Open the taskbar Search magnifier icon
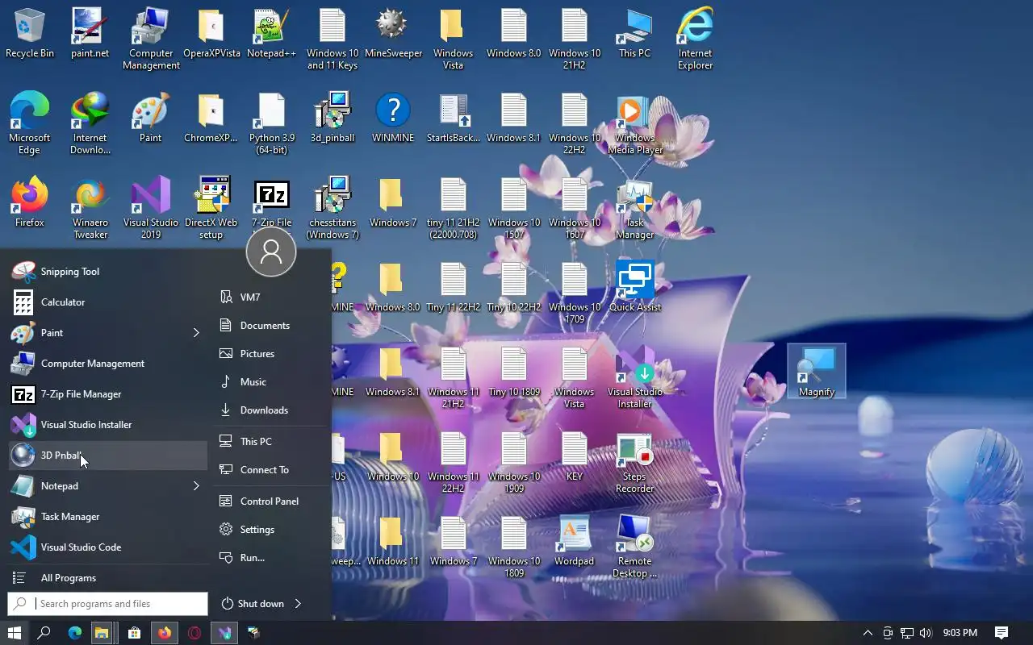 44,633
